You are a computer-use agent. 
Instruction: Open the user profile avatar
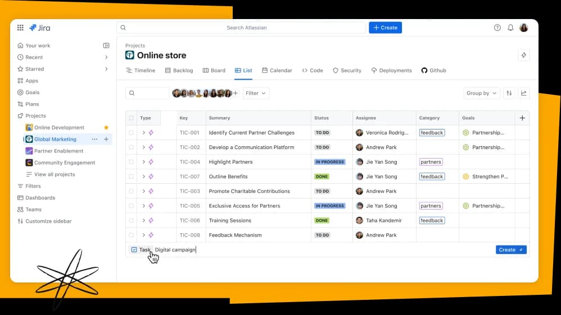pos(524,27)
